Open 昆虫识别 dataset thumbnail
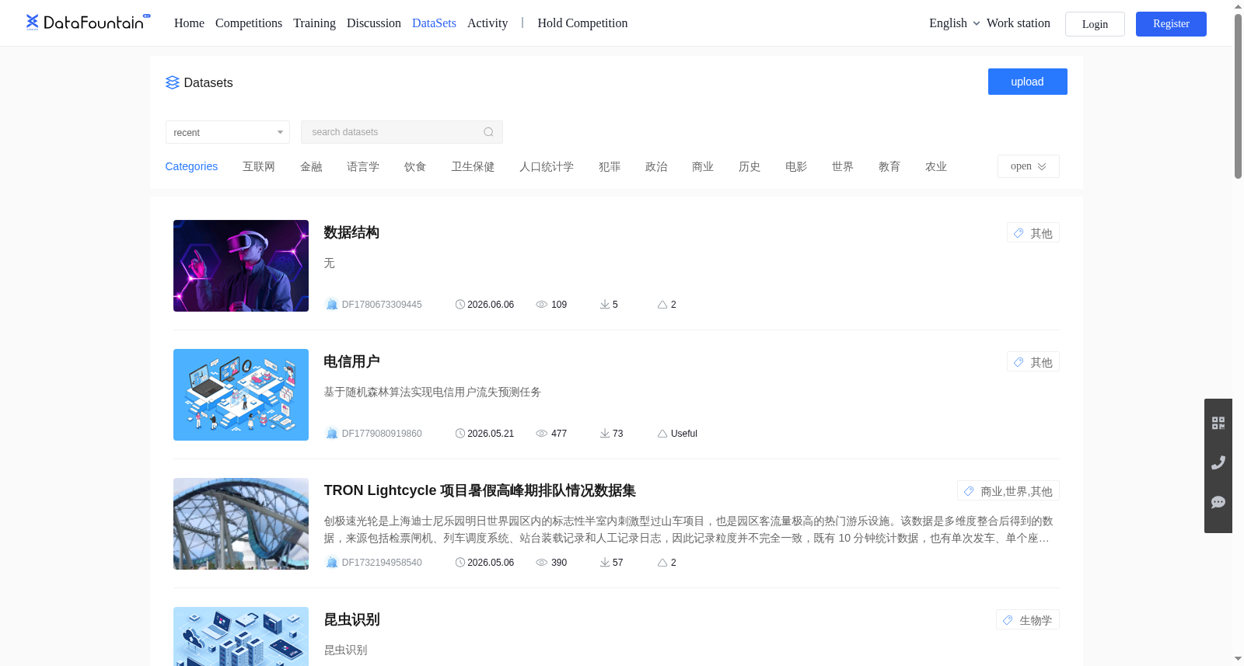 (x=241, y=636)
